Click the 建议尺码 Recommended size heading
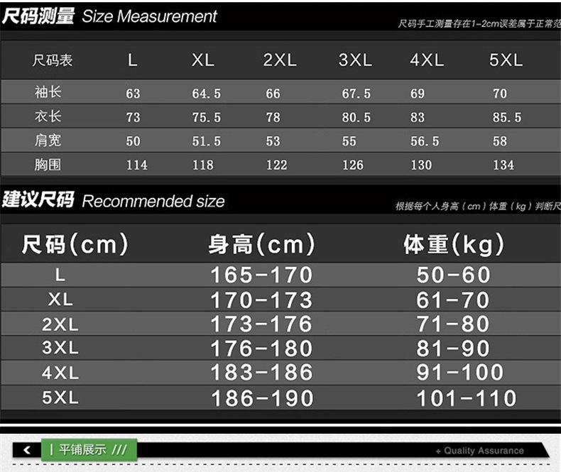The height and width of the screenshot is (472, 561). 114,201
